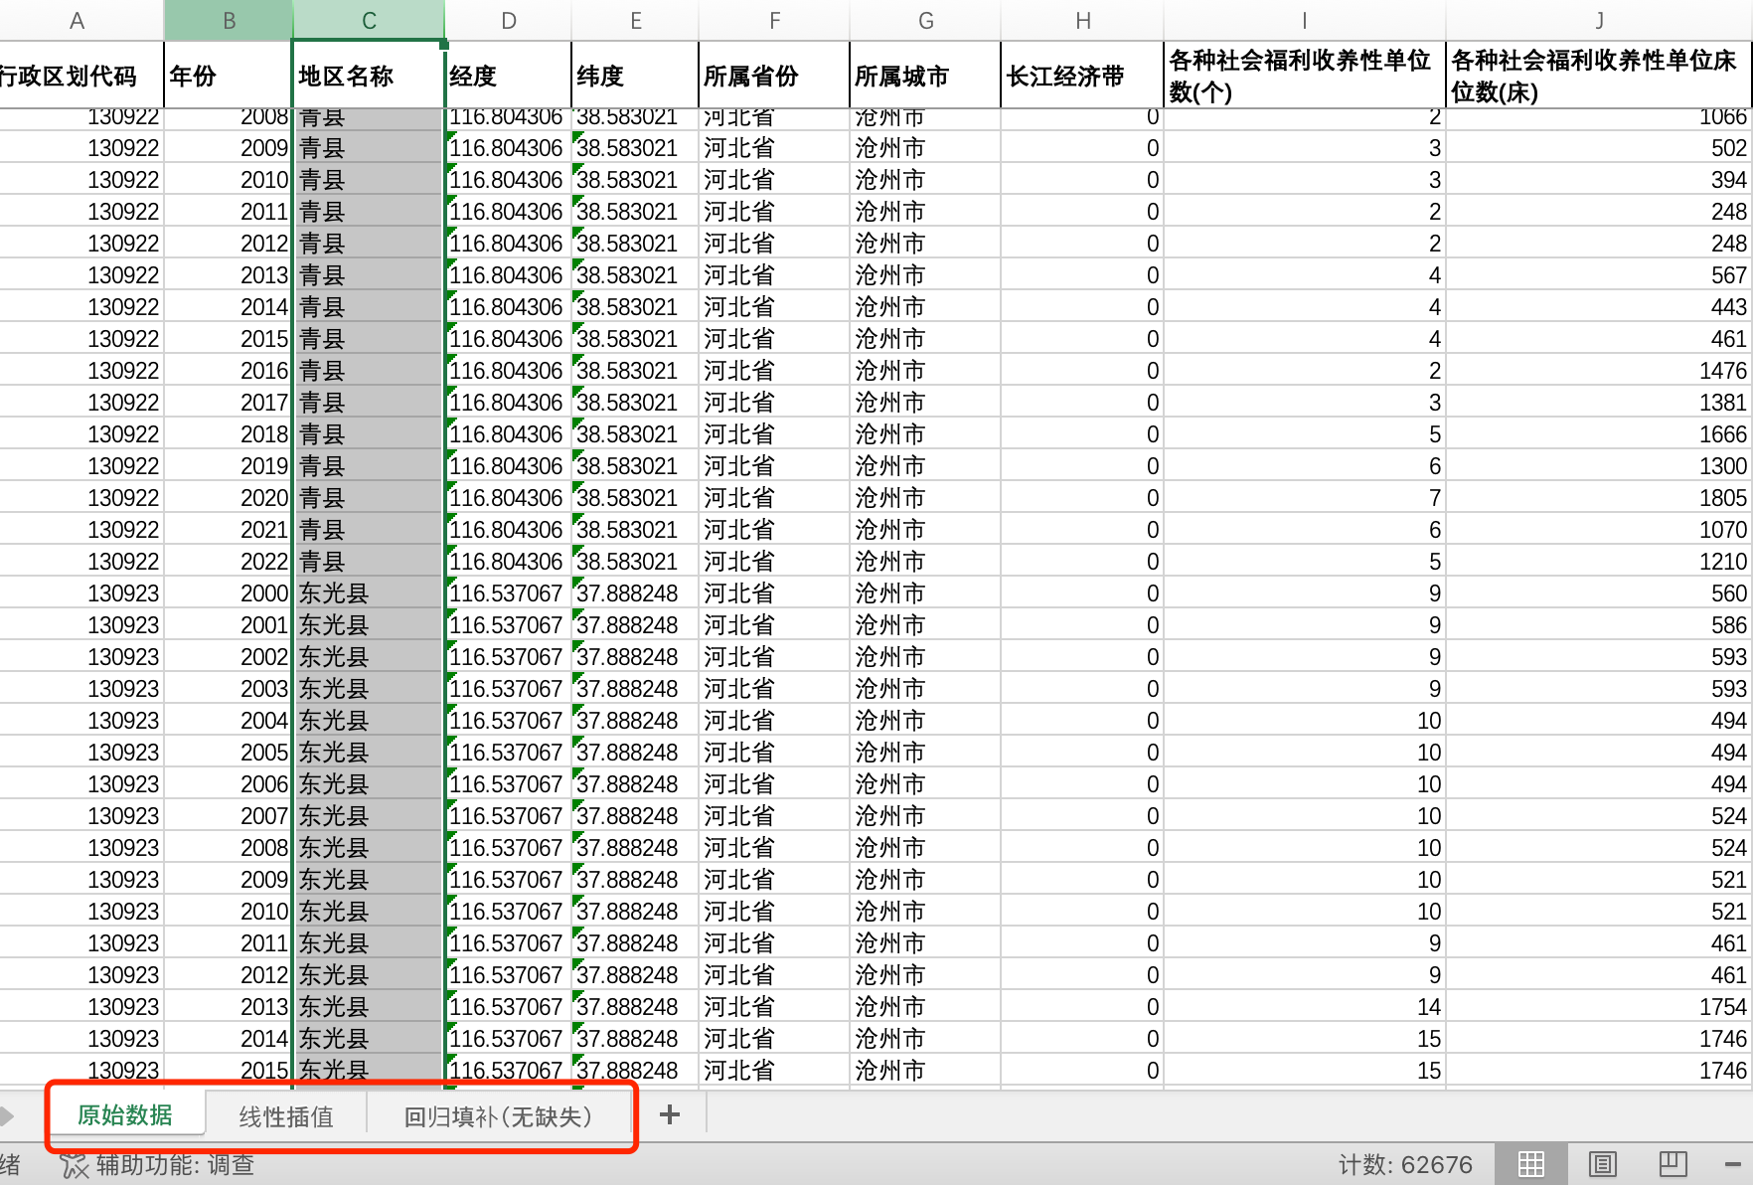This screenshot has width=1753, height=1185.
Task: Select column B header
Action: tap(229, 21)
